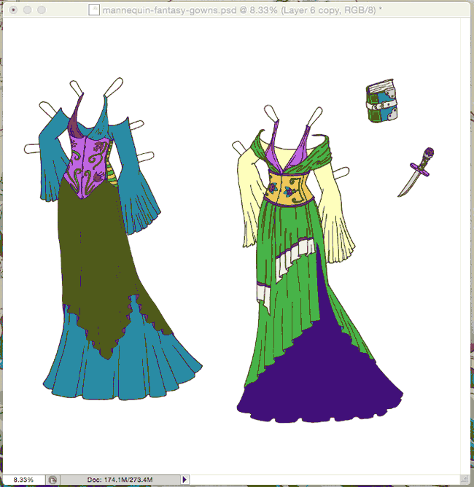Click the status bar preview icon beside zoom field

coord(53,480)
